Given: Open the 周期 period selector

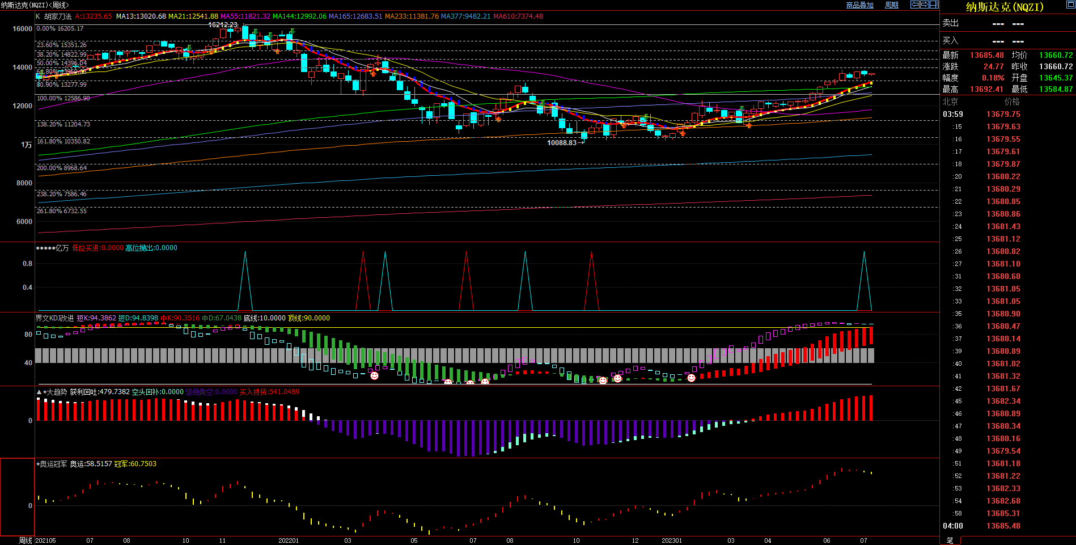Looking at the screenshot, I should tap(892, 5).
